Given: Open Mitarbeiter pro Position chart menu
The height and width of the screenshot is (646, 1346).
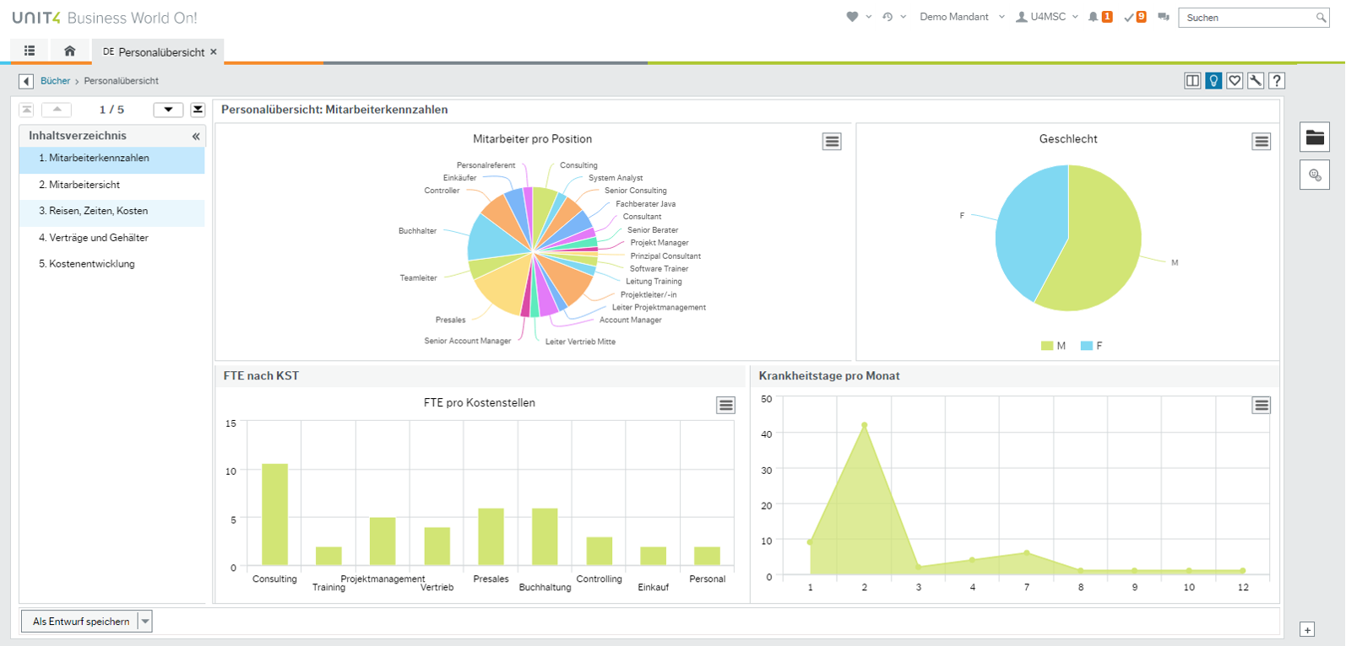Looking at the screenshot, I should (832, 142).
